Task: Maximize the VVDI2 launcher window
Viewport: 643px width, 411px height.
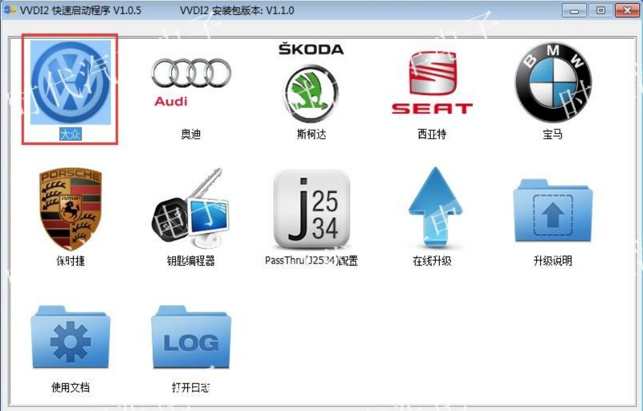Action: (x=600, y=10)
